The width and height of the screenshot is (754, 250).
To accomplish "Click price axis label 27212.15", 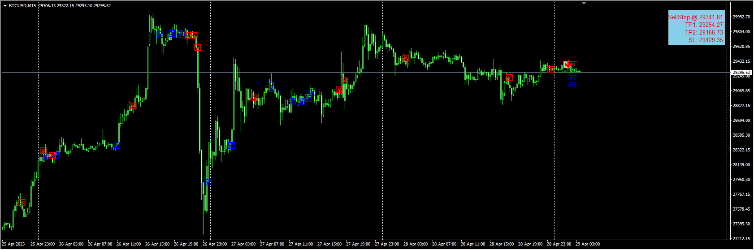I will pos(741,239).
